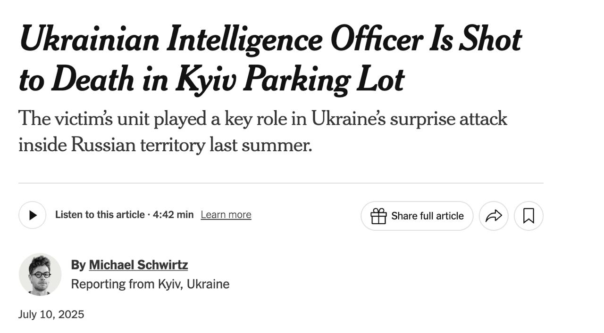Click headline line "to Death in Kyiv Parking Lot"
This screenshot has width=604, height=333.
click(x=211, y=80)
